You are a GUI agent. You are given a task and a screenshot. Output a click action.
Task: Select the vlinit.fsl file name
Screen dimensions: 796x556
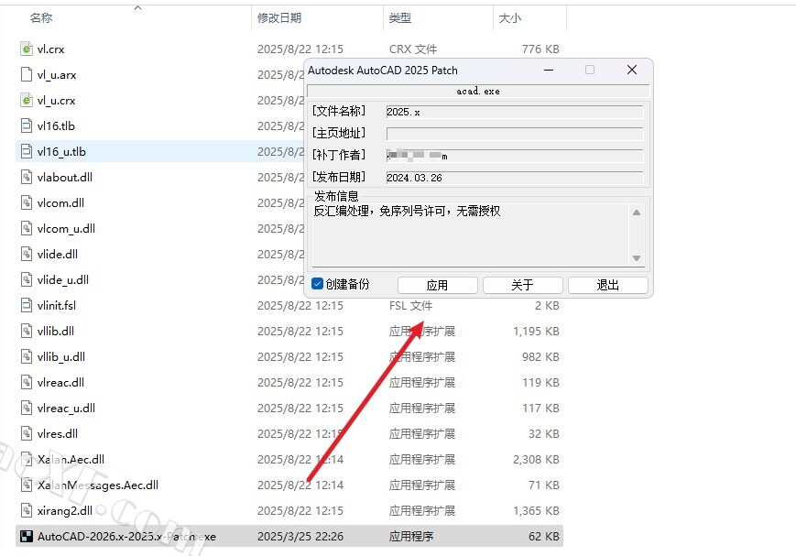click(57, 306)
